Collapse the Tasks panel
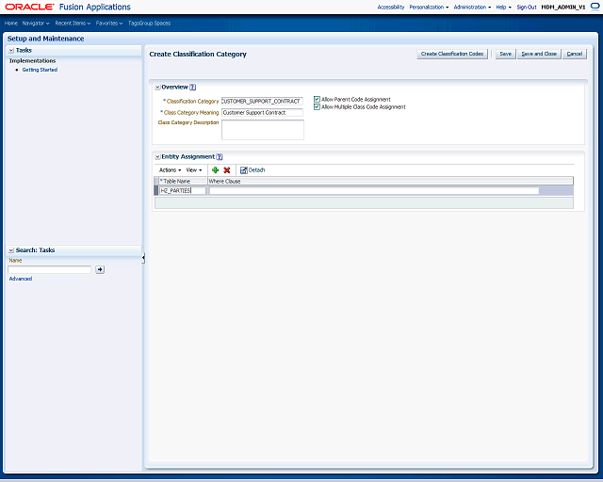The image size is (603, 482). [11, 50]
